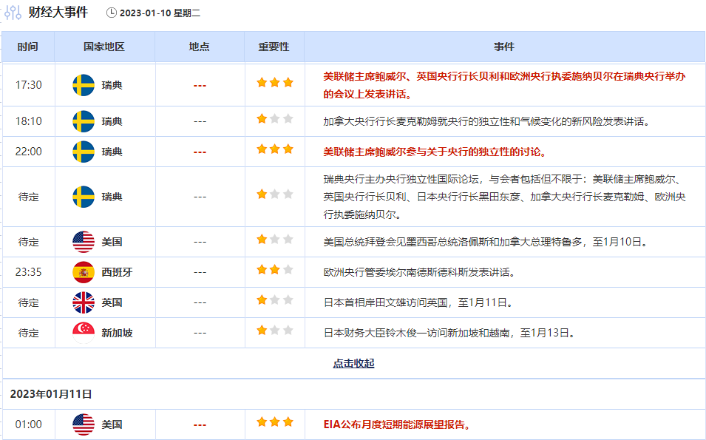Open the EIA公布月度短期能源展望报告 event
The width and height of the screenshot is (706, 440).
pyautogui.click(x=398, y=424)
